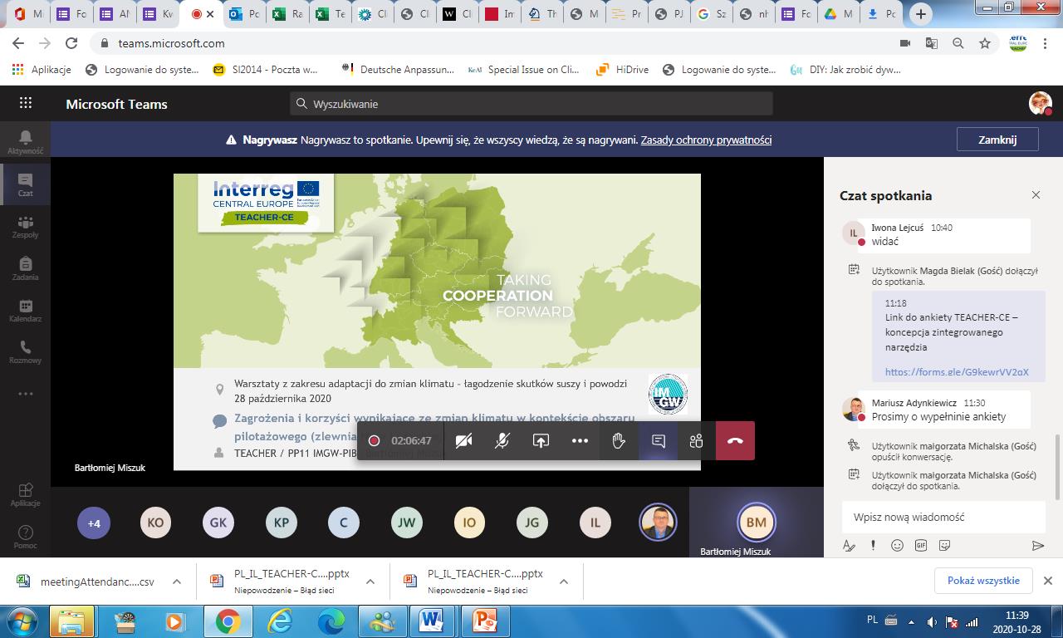
Task: Open more actions ellipsis in meeting toolbar
Action: 580,440
